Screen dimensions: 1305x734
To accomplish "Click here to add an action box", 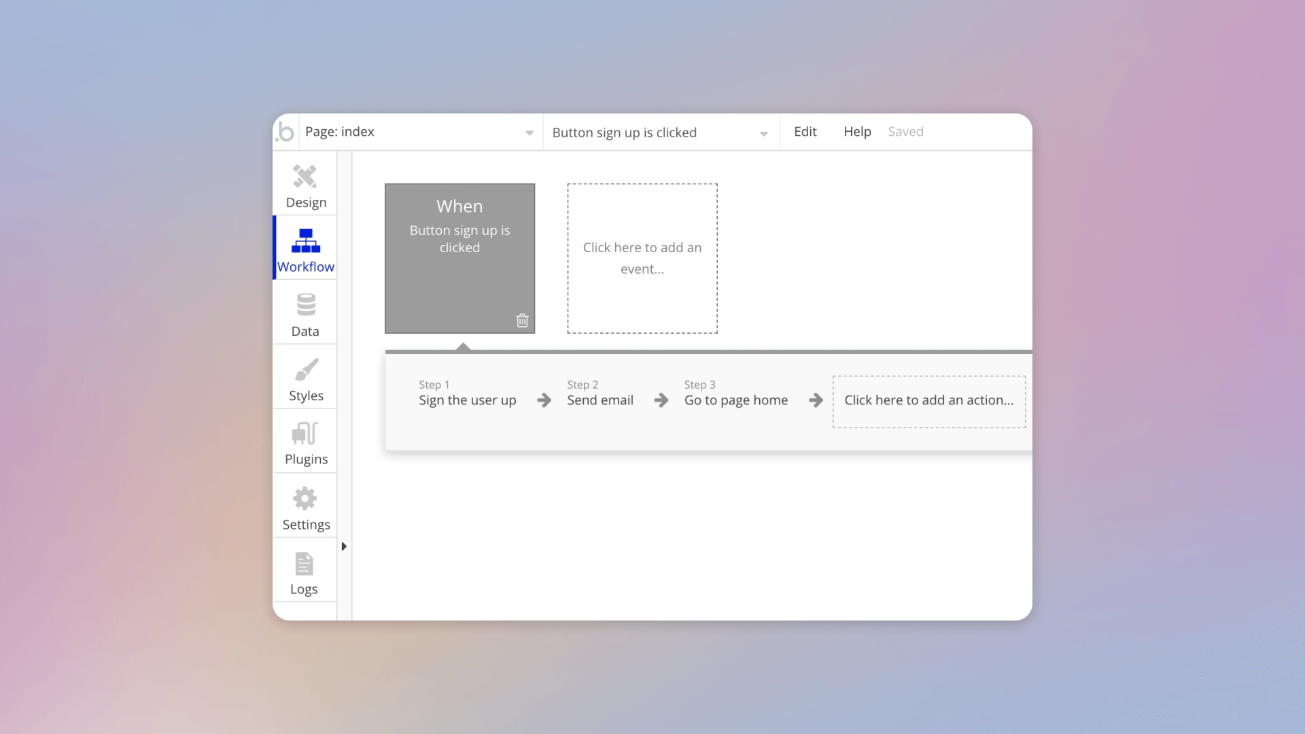I will (x=929, y=402).
